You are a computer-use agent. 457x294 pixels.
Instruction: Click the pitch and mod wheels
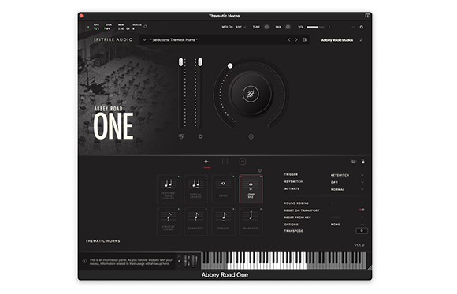191,260
